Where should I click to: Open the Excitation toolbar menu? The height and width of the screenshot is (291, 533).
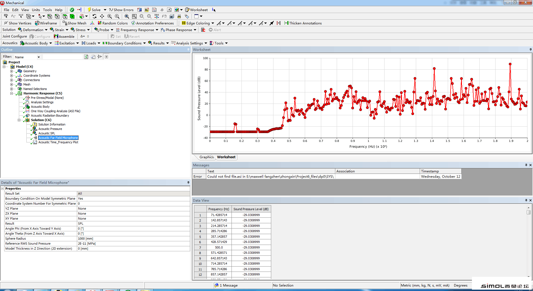[x=67, y=43]
